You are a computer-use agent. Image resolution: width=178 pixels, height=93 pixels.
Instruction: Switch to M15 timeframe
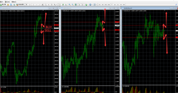(x=106, y=5)
